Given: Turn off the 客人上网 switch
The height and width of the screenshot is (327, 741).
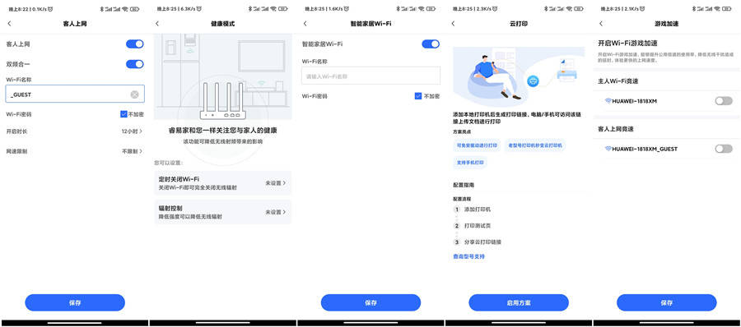Looking at the screenshot, I should pyautogui.click(x=135, y=44).
